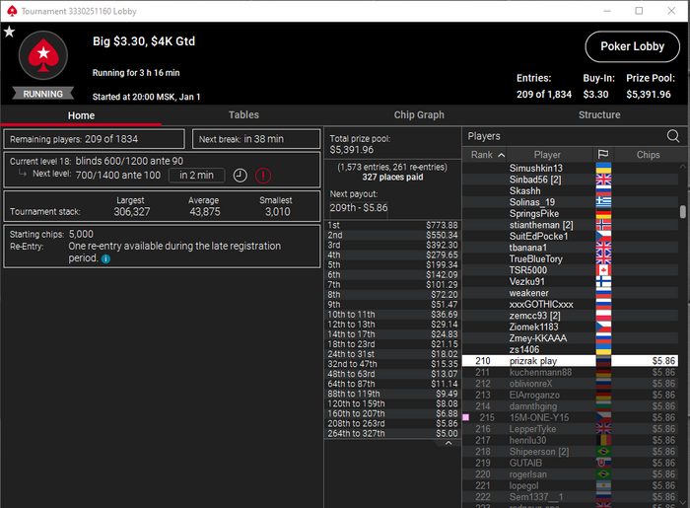Open the Chip Graph tab
This screenshot has height=508, width=690.
coord(419,114)
